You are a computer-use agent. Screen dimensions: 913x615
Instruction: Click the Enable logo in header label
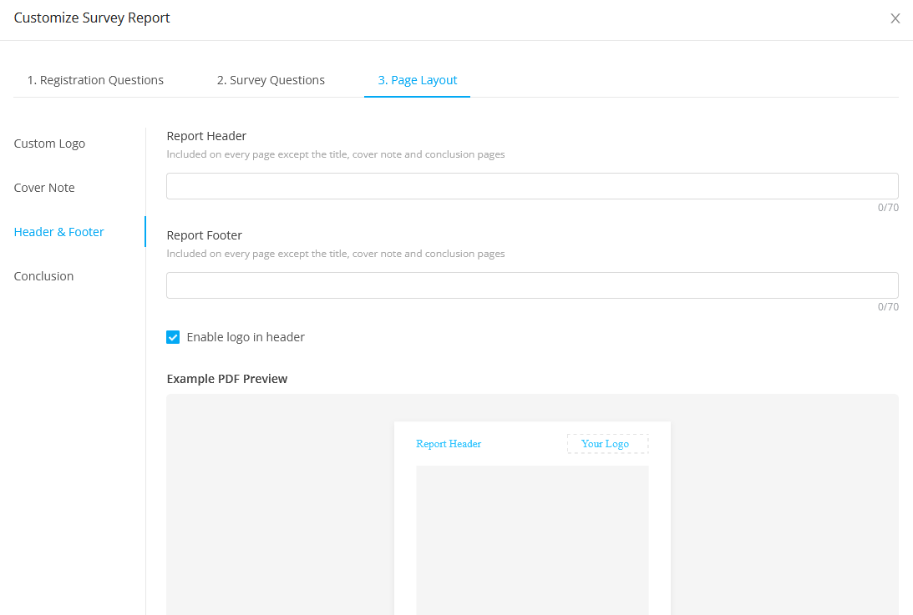coord(246,337)
